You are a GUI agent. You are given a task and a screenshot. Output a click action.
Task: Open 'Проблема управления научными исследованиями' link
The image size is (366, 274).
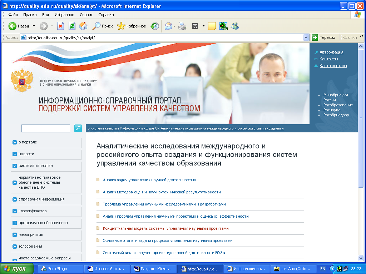pos(164,204)
